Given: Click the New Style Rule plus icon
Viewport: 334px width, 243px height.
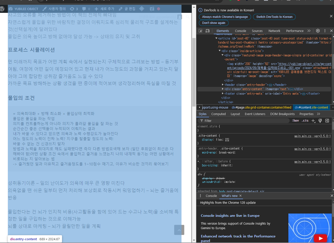Looking at the screenshot, I should tap(313, 121).
